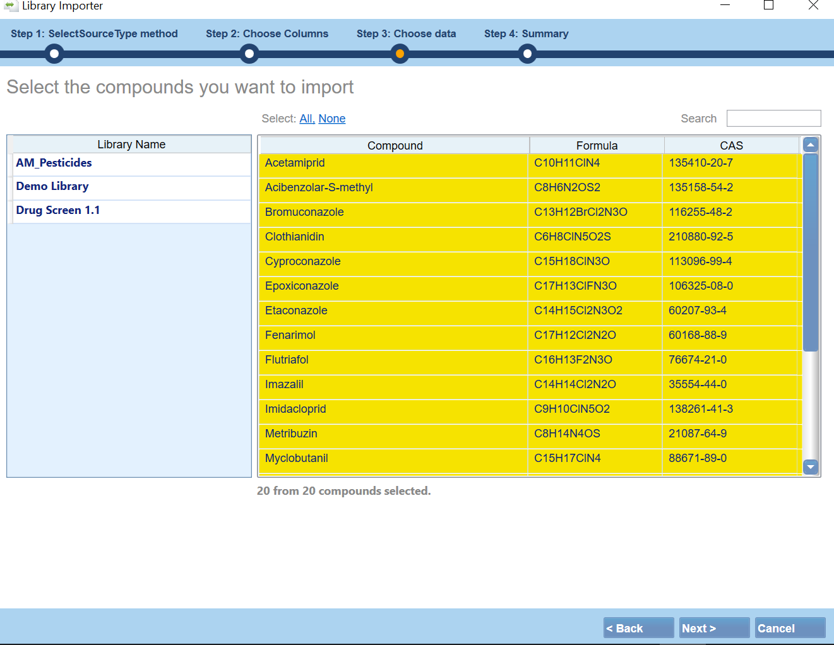Return to previous step with Back button
The image size is (834, 645).
pos(639,628)
